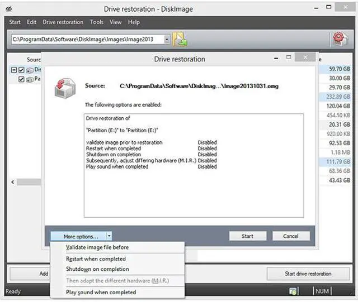The width and height of the screenshot is (358, 302).
Task: Select Validate image file before
Action: pyautogui.click(x=97, y=247)
